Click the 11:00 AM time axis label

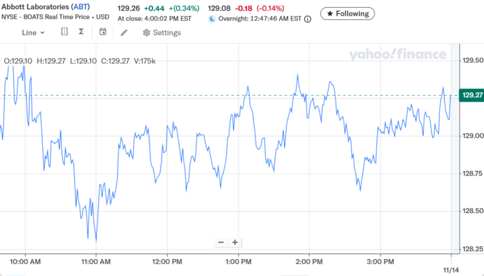click(x=96, y=262)
